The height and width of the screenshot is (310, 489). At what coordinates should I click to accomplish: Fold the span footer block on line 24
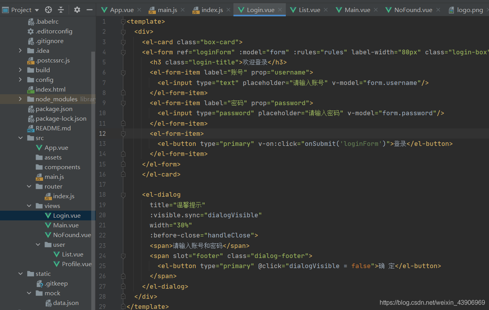coord(123,256)
